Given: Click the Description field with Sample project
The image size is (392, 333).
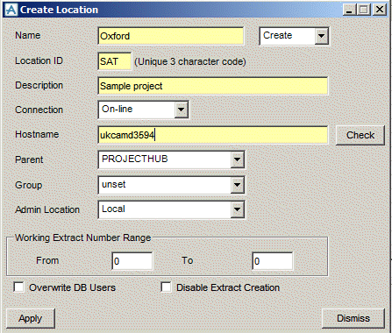Looking at the screenshot, I should coord(213,86).
